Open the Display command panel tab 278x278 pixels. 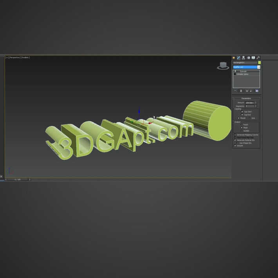point(253,58)
